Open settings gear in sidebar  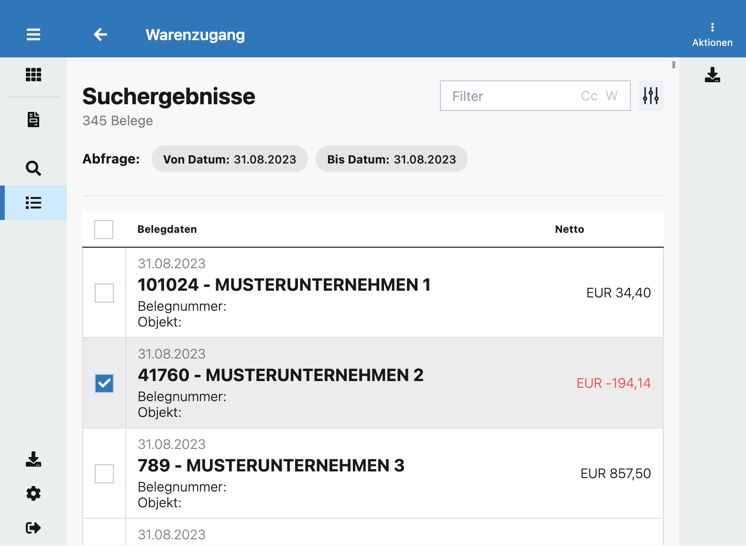(33, 493)
